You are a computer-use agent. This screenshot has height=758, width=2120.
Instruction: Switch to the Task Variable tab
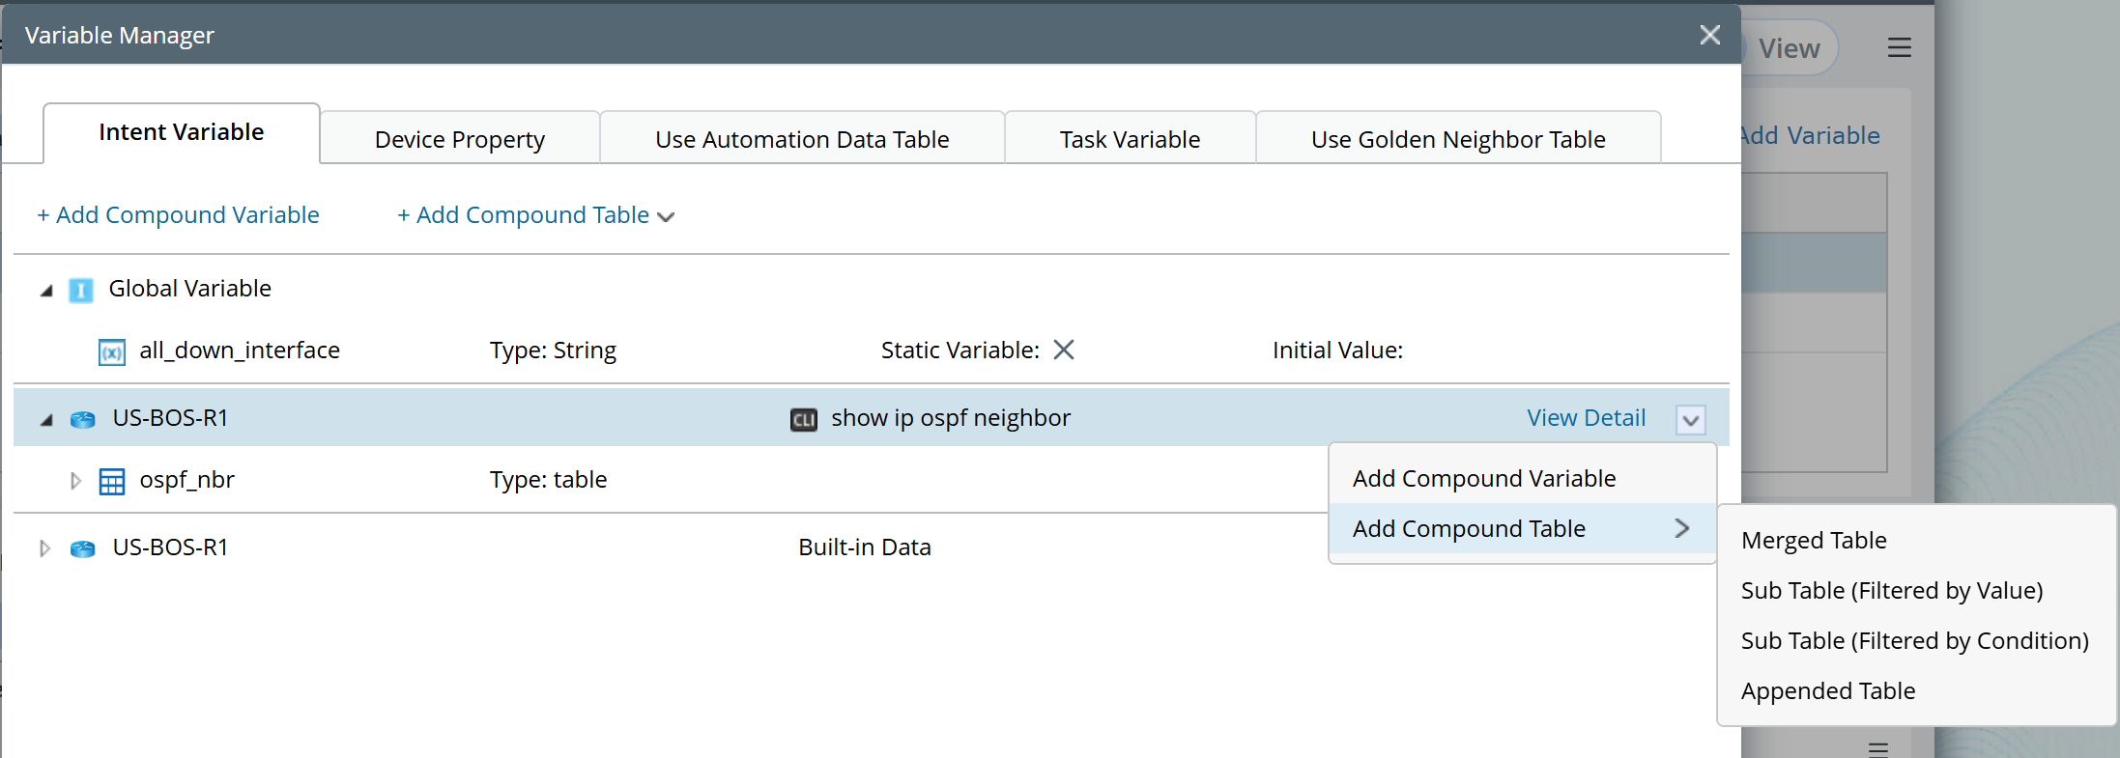[1130, 140]
